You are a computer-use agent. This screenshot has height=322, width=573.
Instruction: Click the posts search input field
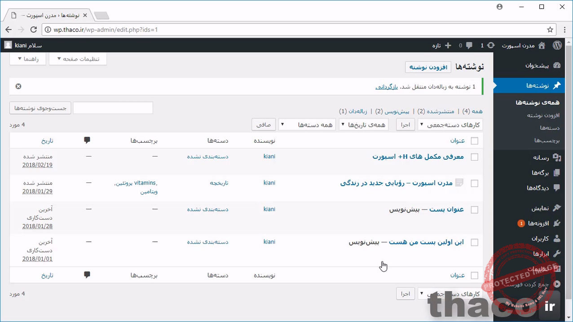point(113,108)
